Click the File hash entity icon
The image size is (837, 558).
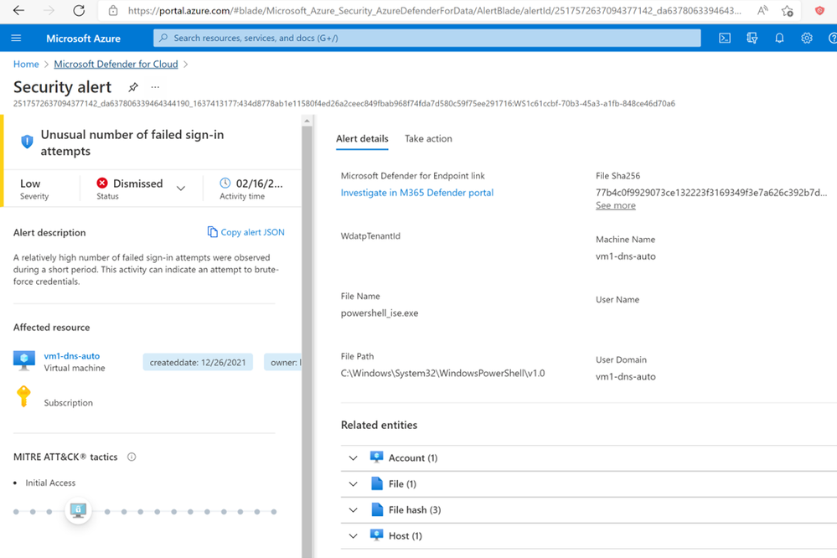[x=377, y=509]
